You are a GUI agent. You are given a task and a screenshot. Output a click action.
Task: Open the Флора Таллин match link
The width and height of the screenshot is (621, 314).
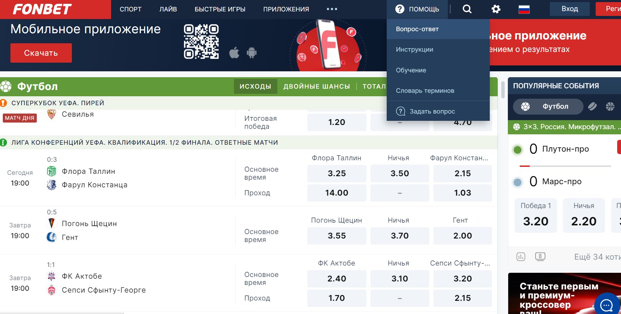[89, 171]
